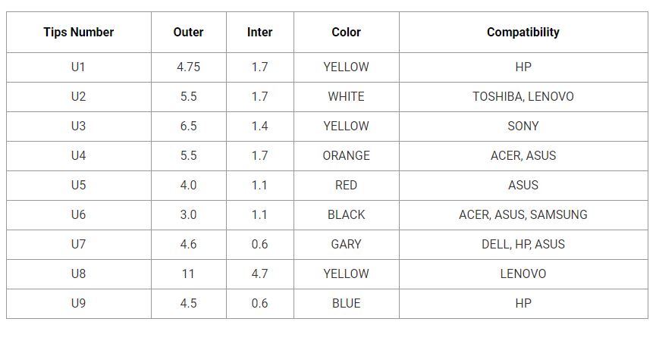
Task: Select the U9 tip number cell
Action: click(79, 303)
